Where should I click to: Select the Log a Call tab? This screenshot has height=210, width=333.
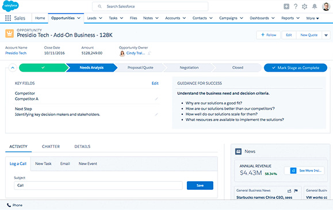click(x=18, y=164)
